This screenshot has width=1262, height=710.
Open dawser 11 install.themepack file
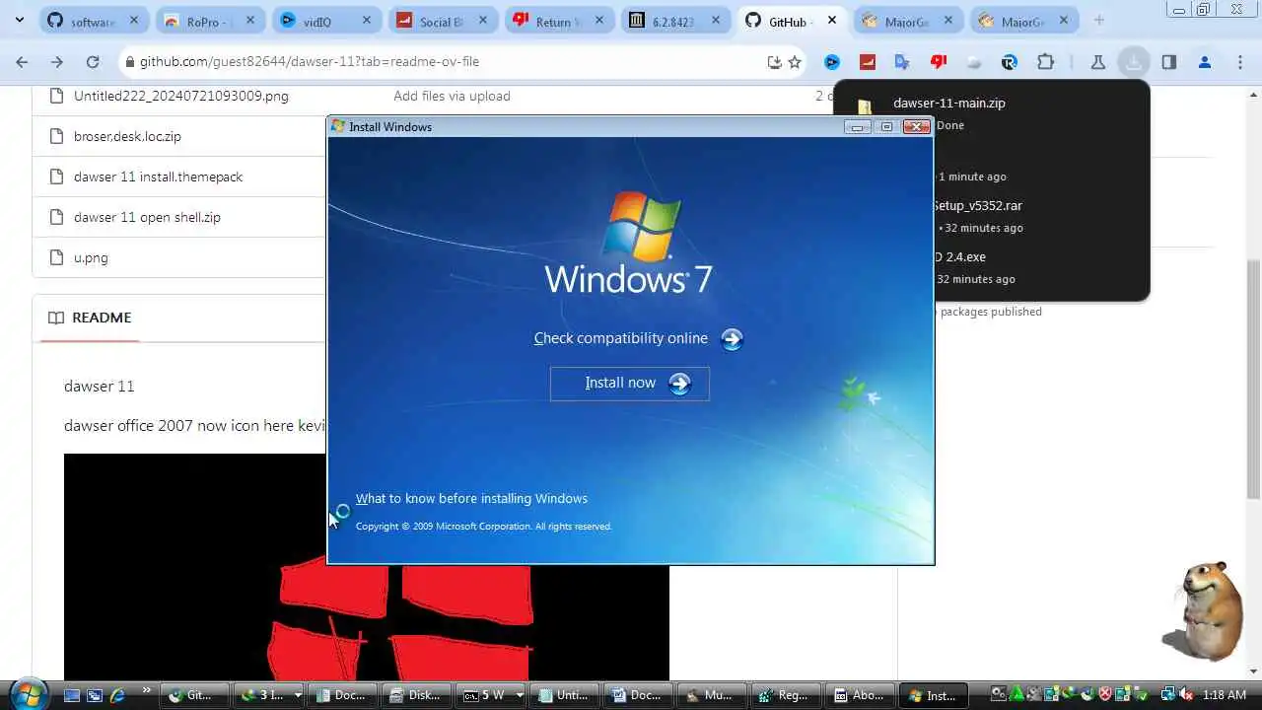pos(158,177)
